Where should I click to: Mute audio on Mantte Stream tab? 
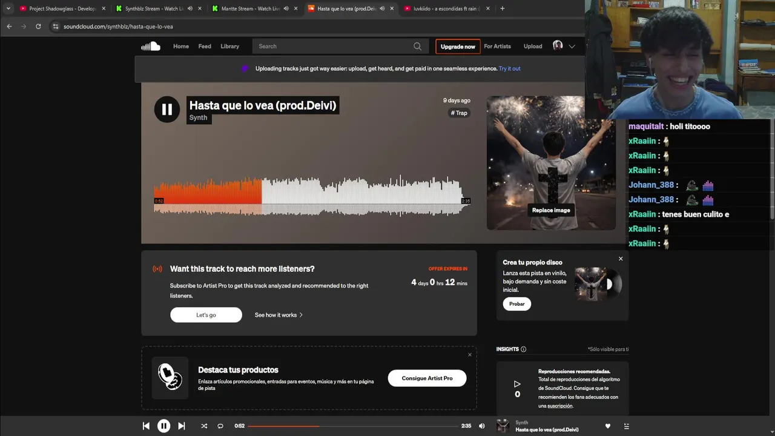(286, 8)
